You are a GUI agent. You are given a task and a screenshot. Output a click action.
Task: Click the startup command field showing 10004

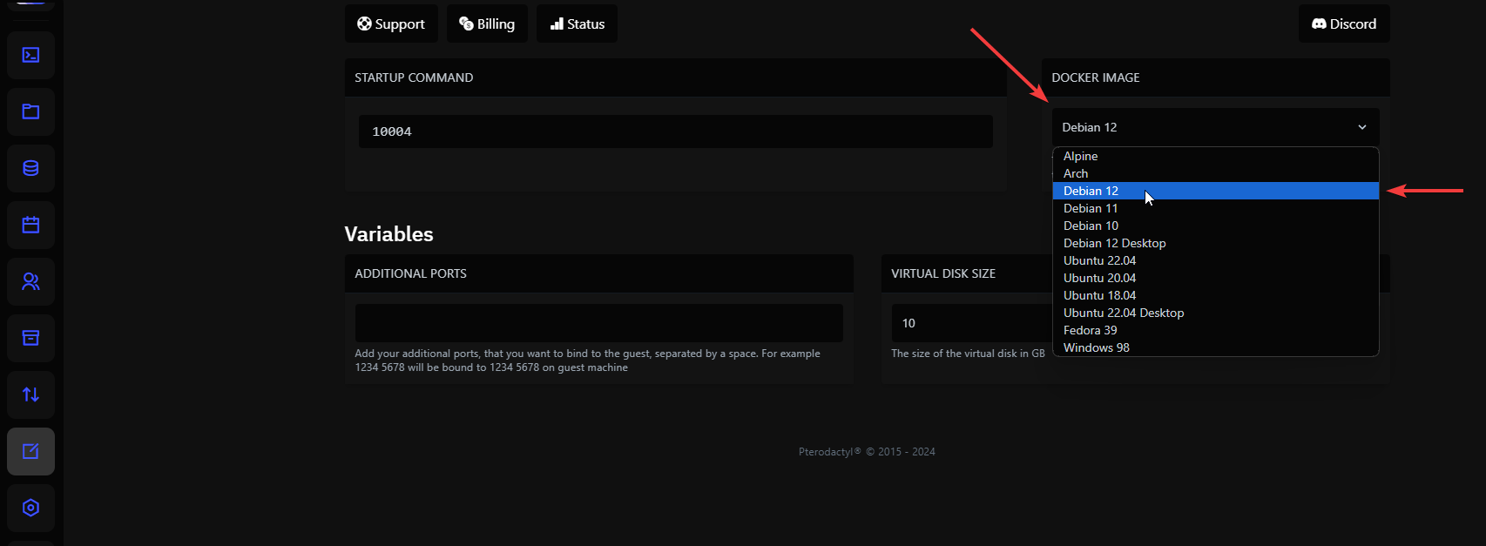click(x=676, y=131)
